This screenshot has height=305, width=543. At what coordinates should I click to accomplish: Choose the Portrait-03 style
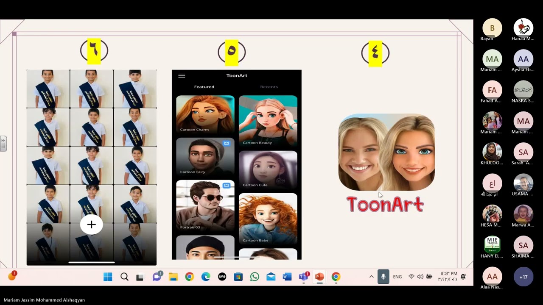[x=205, y=205]
